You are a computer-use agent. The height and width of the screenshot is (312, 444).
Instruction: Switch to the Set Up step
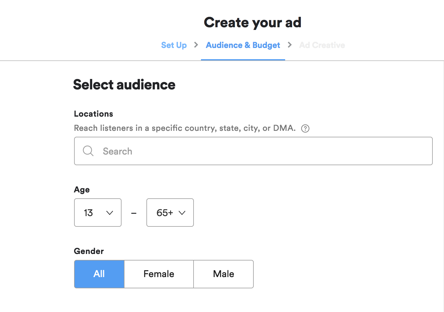pos(174,45)
